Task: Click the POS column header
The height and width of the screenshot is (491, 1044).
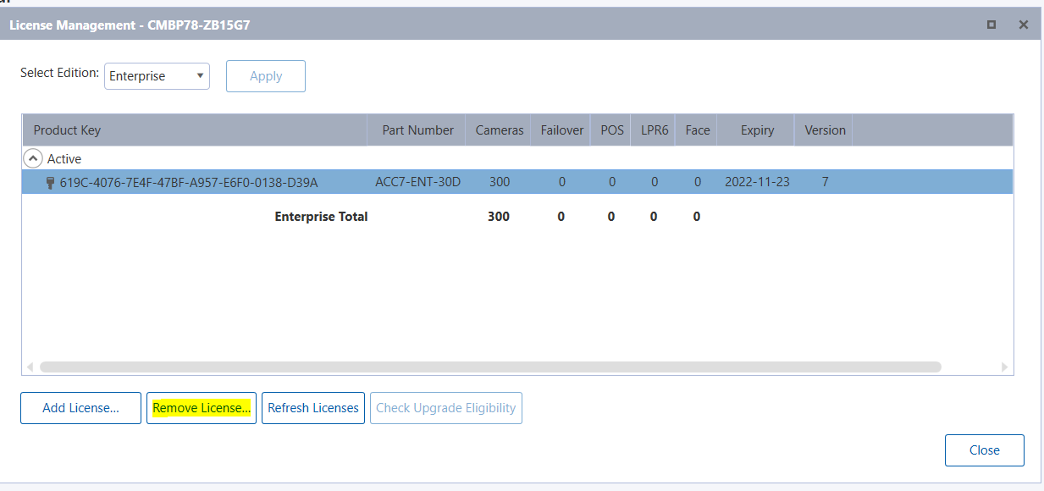Action: [610, 130]
